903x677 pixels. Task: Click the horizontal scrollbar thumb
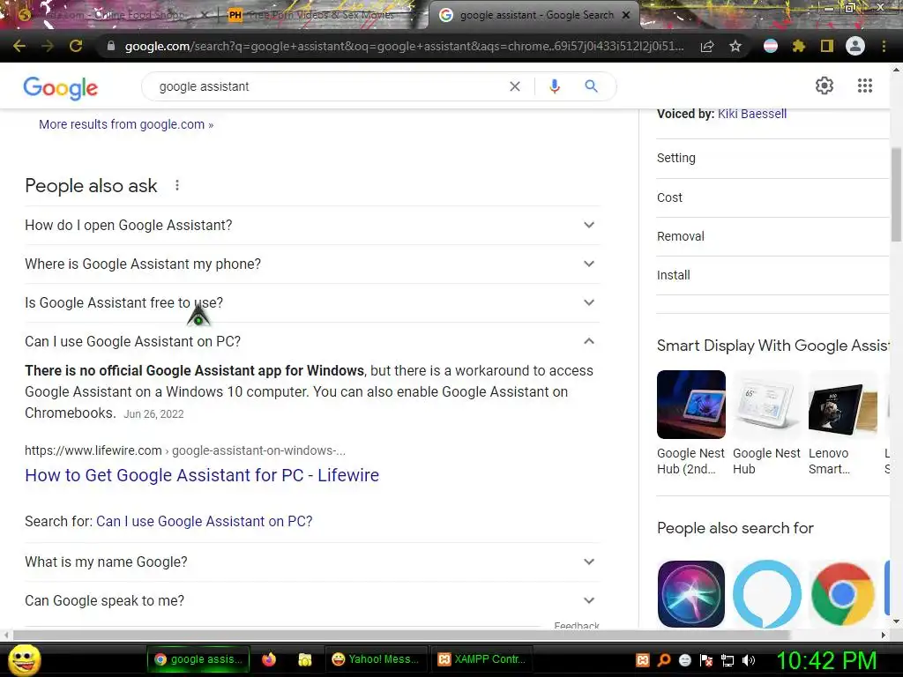[401, 635]
